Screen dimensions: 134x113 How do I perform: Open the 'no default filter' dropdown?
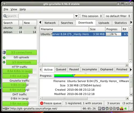pos(118,16)
